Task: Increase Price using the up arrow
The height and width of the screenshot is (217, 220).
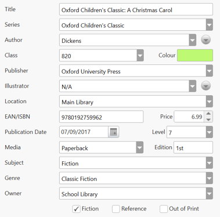Action: coord(208,114)
